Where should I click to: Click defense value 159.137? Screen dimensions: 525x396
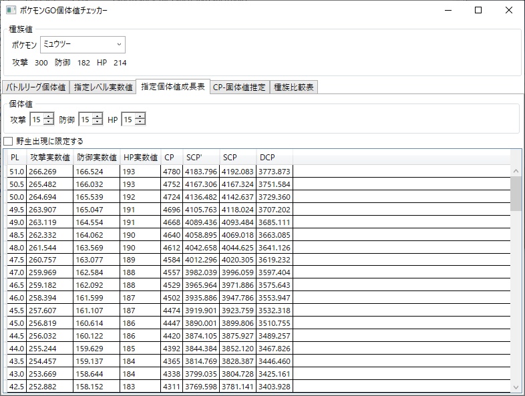[x=97, y=362]
